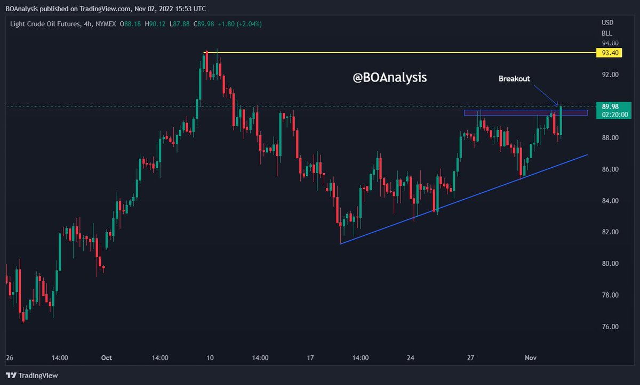Select the yellow horizontal line at 93.40
This screenshot has height=385, width=640.
point(401,52)
